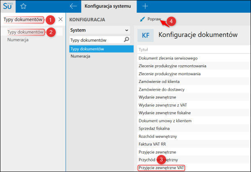The height and width of the screenshot is (172, 251).
Task: Click the magnifier icon in configuration search
Action: click(x=127, y=40)
